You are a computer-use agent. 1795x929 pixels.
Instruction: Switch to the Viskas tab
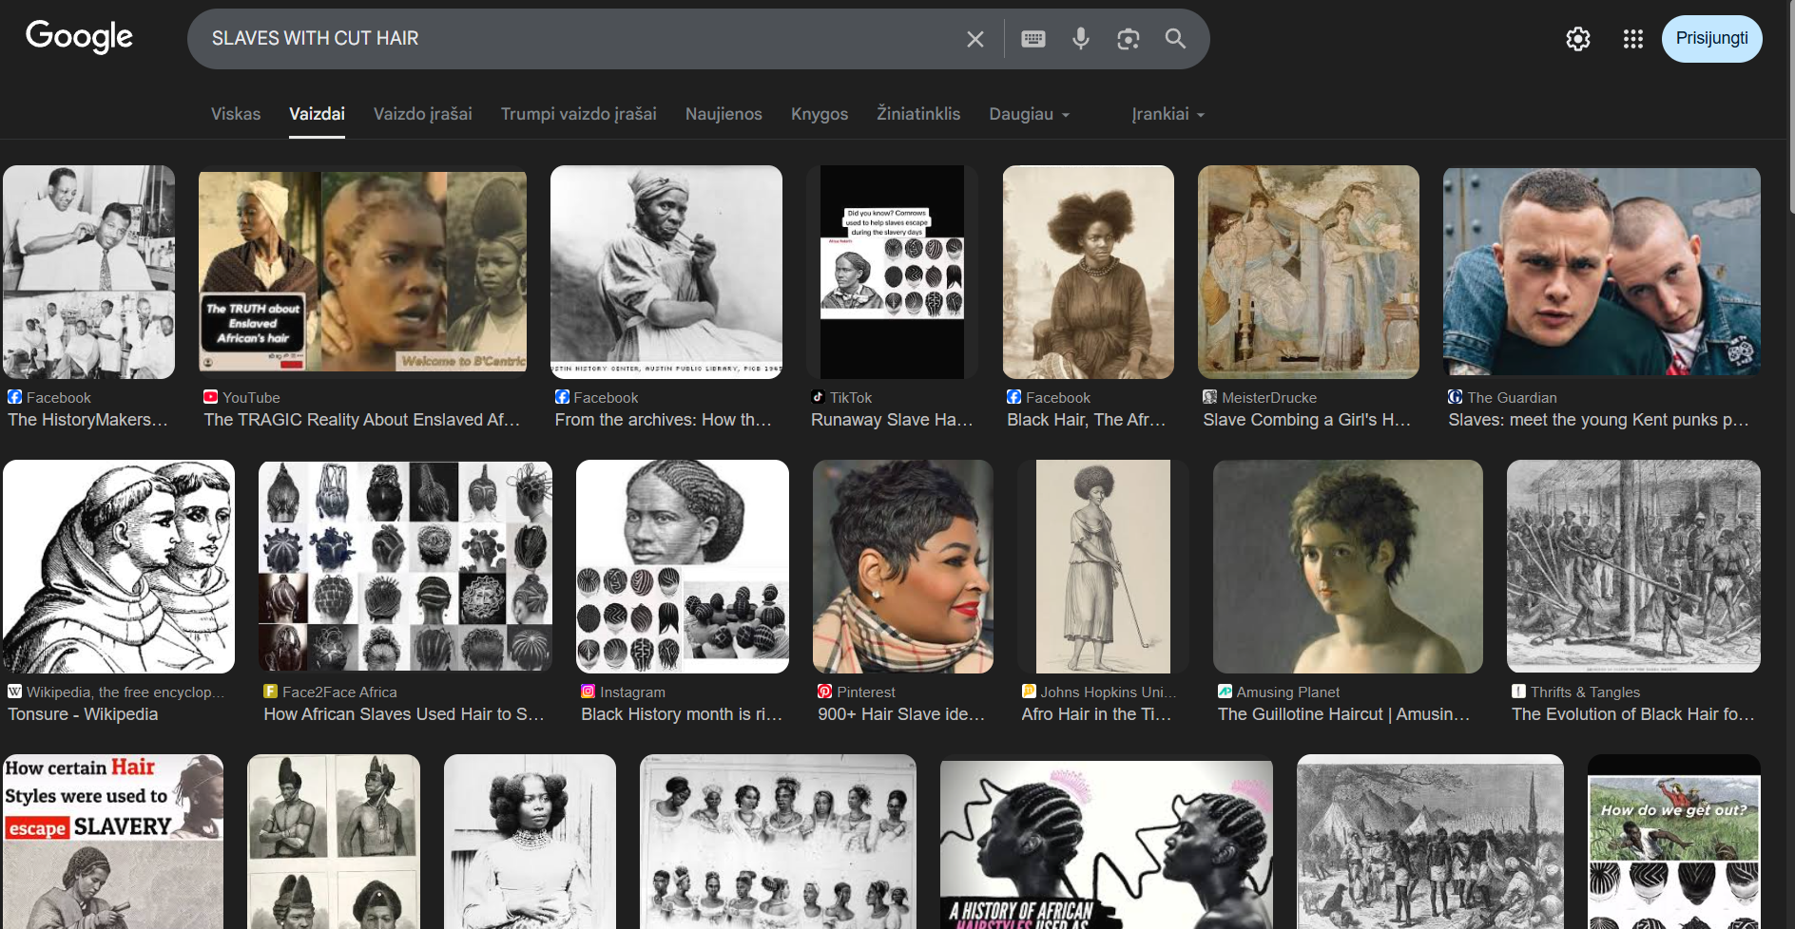click(236, 114)
